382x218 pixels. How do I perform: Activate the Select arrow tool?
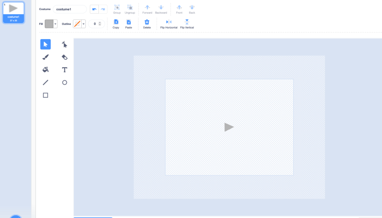46,45
